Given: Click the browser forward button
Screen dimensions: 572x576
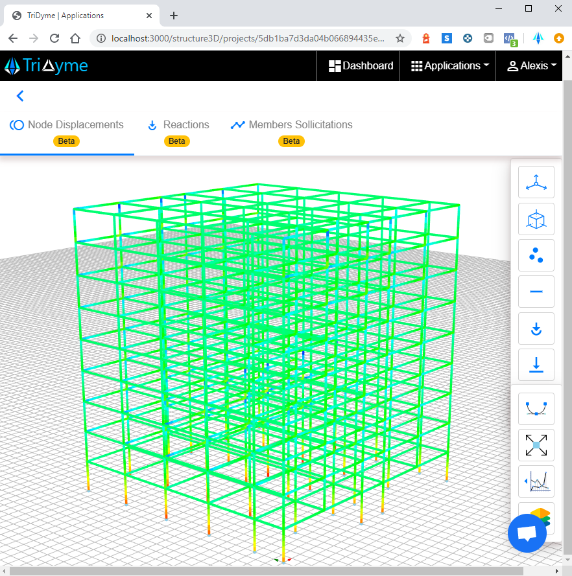Looking at the screenshot, I should (34, 38).
